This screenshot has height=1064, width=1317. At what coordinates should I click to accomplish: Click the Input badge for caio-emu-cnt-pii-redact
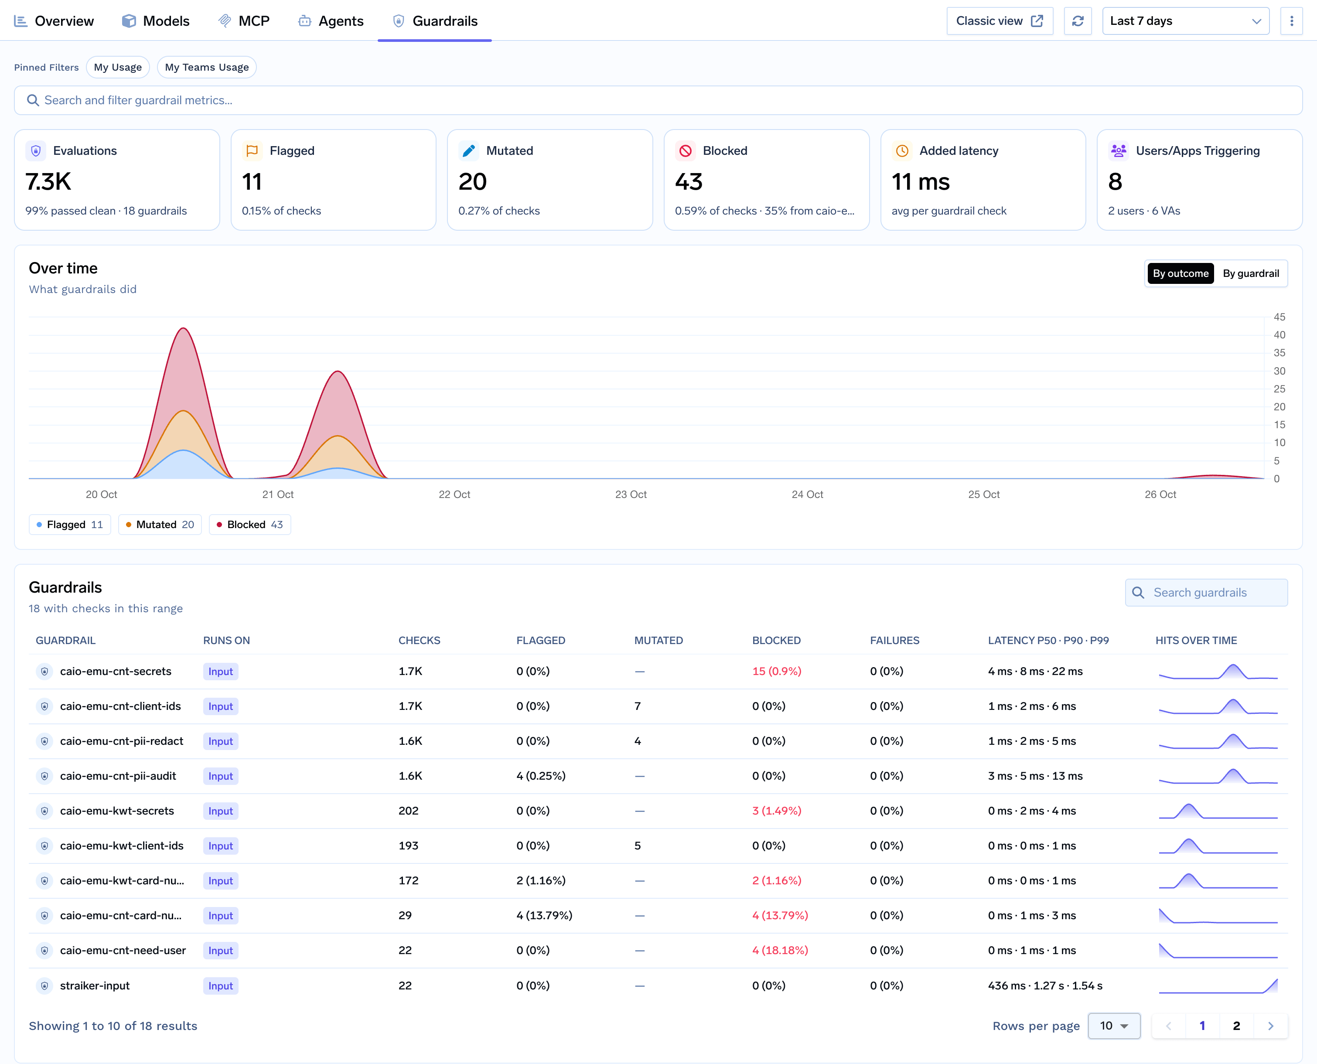pos(221,741)
